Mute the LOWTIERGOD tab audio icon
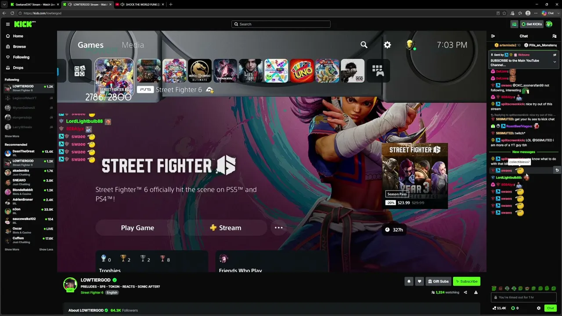This screenshot has height=316, width=562. (70, 4)
